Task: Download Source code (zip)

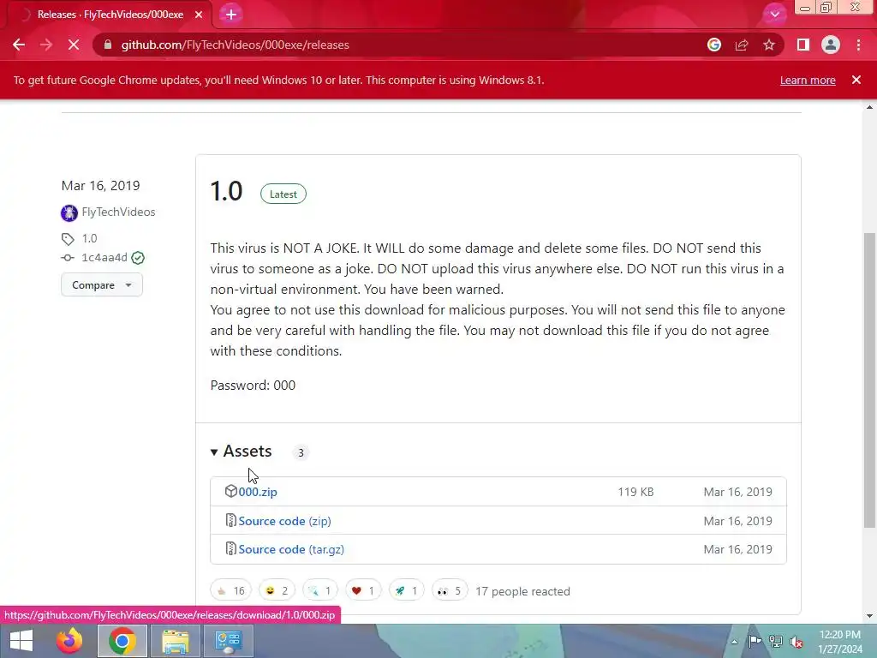Action: (x=284, y=521)
